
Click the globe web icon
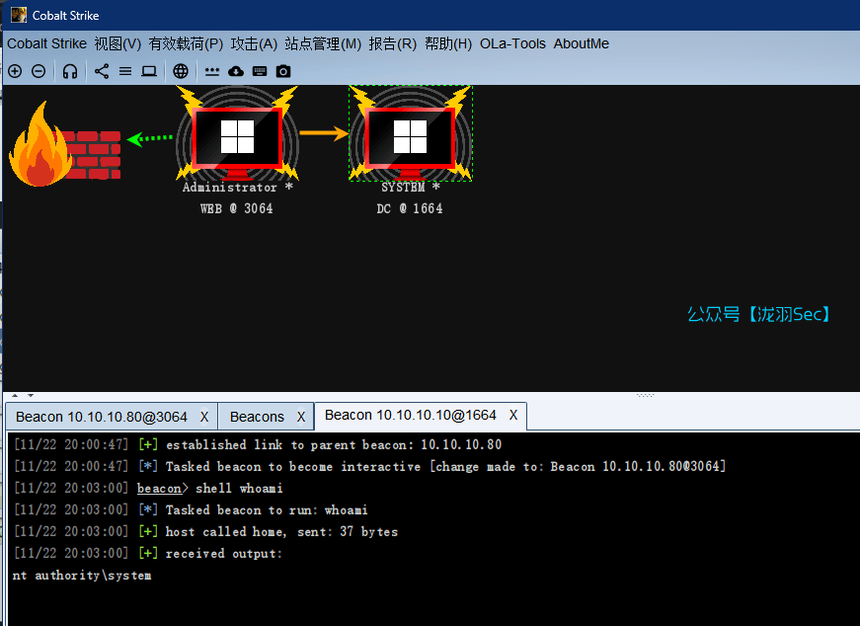click(x=181, y=71)
